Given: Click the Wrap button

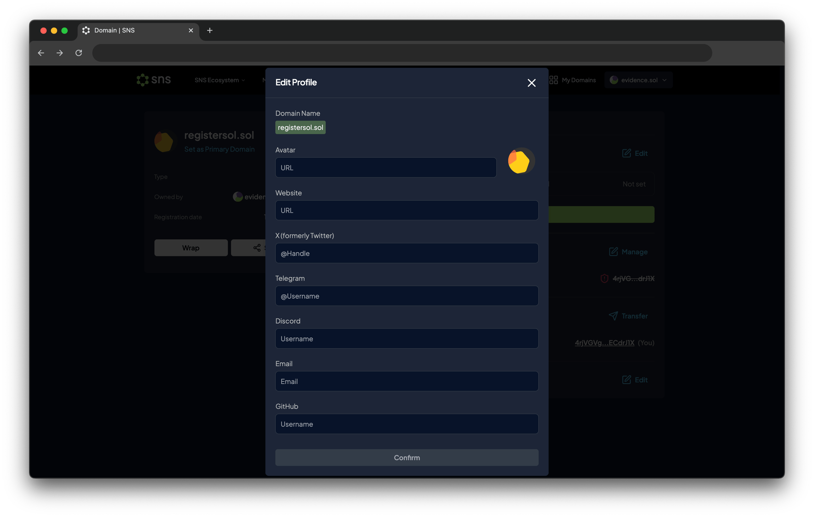Looking at the screenshot, I should [191, 248].
